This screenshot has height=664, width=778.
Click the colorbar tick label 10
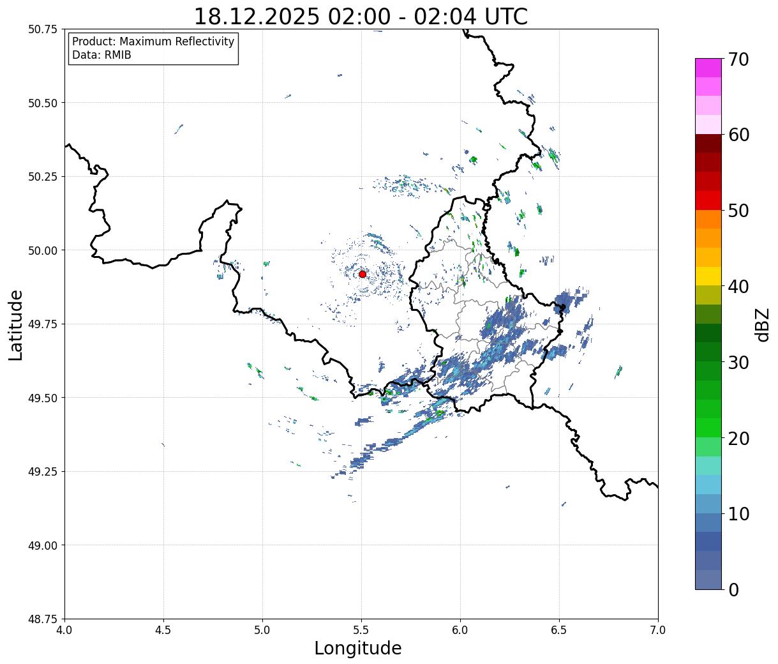[738, 513]
